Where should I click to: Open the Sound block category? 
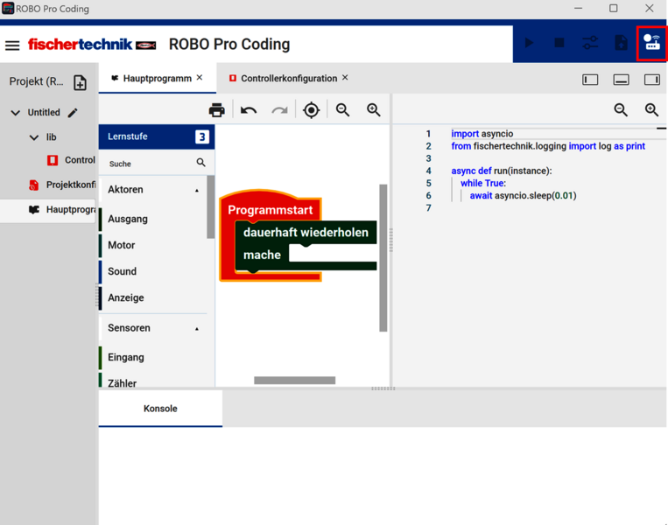tap(152, 271)
